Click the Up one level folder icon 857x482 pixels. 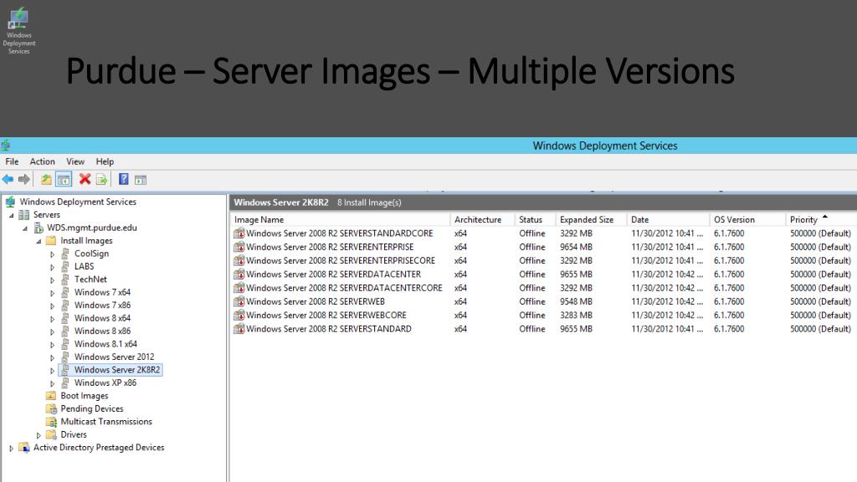[x=47, y=179]
